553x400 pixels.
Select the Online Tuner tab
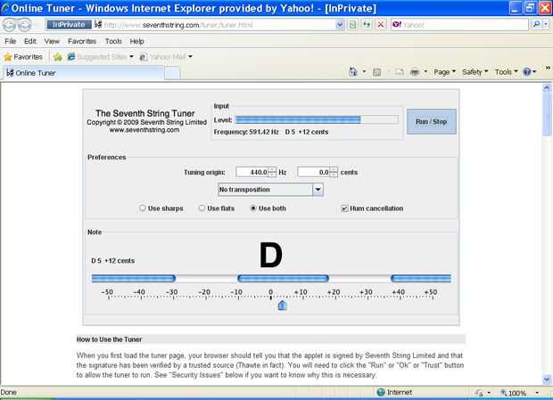(83, 73)
